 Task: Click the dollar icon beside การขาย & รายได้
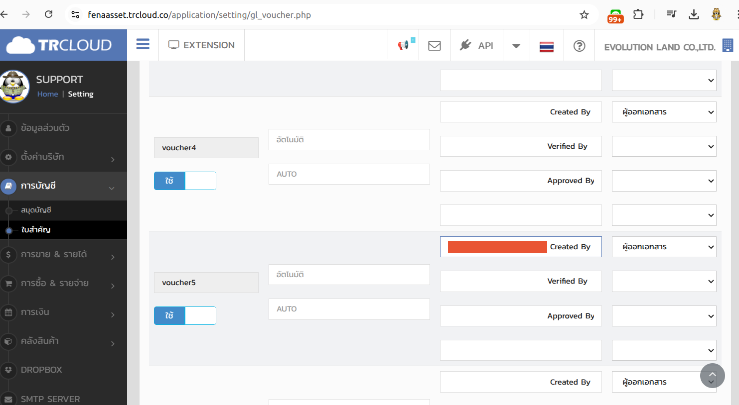pyautogui.click(x=8, y=255)
